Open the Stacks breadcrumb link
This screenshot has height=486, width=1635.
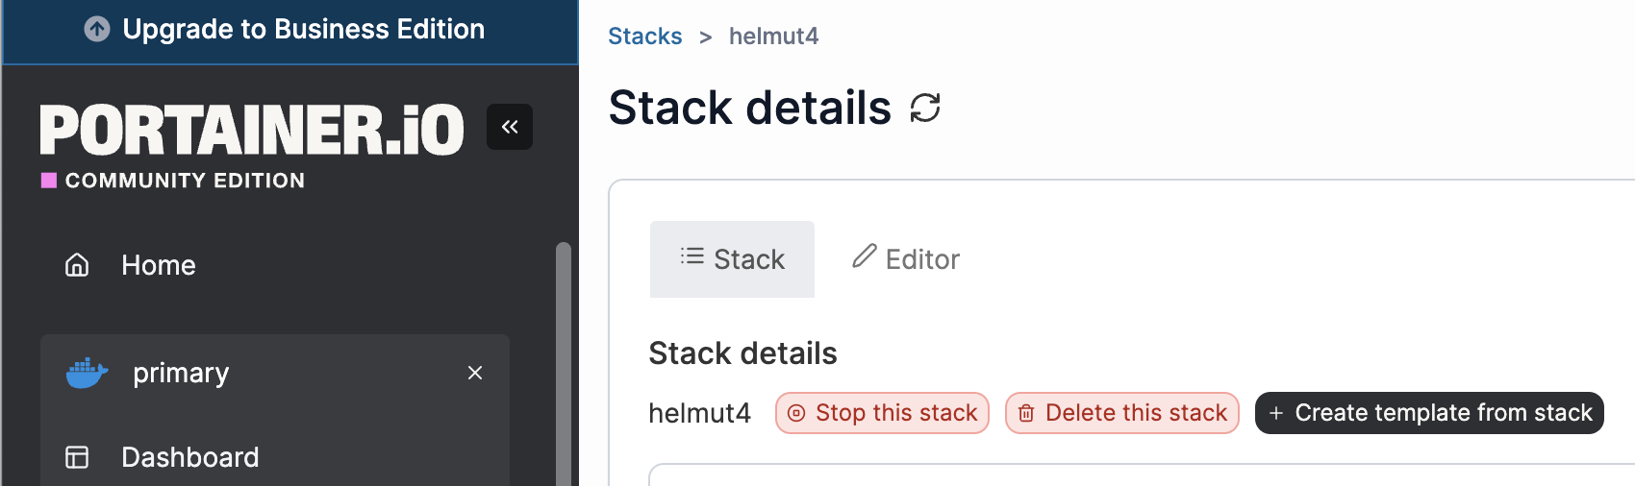click(644, 36)
